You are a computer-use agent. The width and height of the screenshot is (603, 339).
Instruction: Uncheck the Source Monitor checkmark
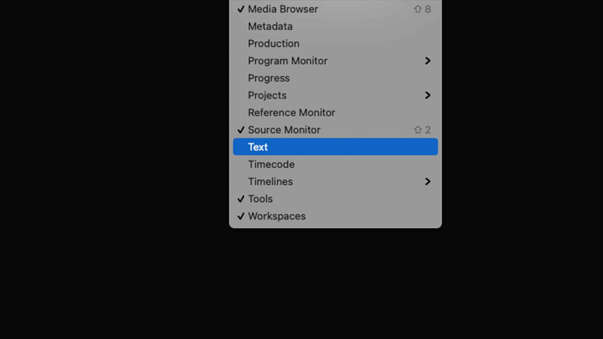[x=241, y=130]
